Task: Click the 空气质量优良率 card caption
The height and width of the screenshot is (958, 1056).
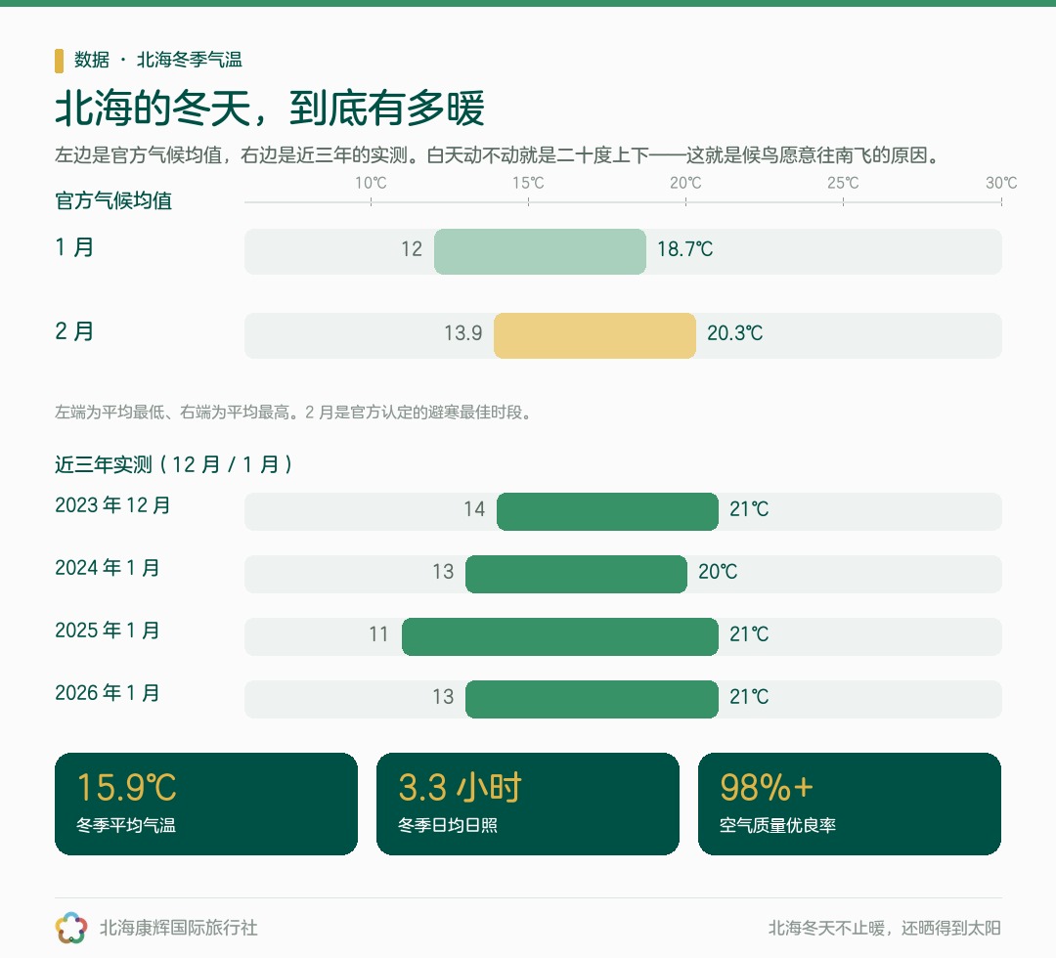Action: [x=778, y=825]
